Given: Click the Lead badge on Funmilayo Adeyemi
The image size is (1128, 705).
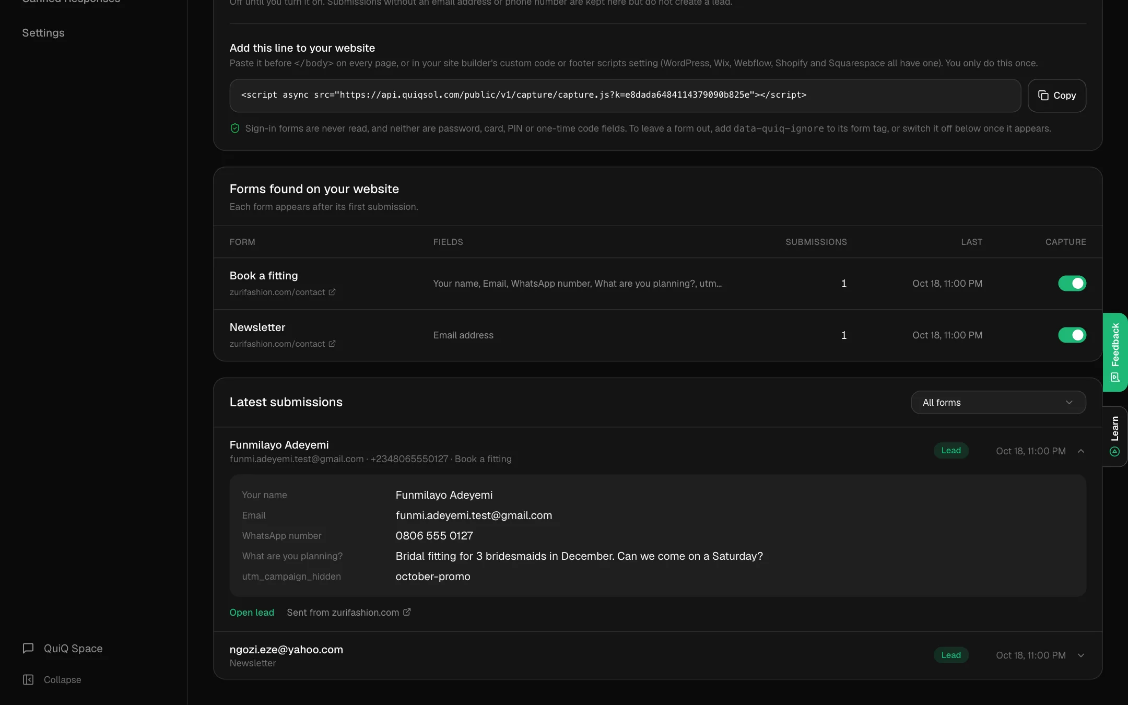Looking at the screenshot, I should click(x=951, y=450).
